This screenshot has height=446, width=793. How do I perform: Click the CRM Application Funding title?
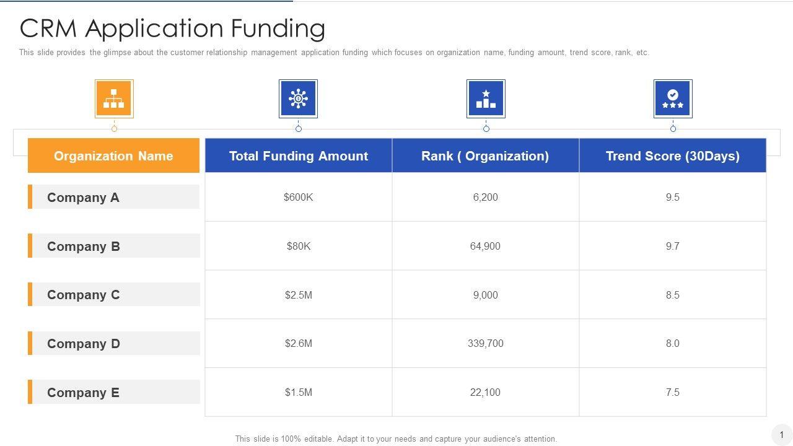[x=173, y=28]
